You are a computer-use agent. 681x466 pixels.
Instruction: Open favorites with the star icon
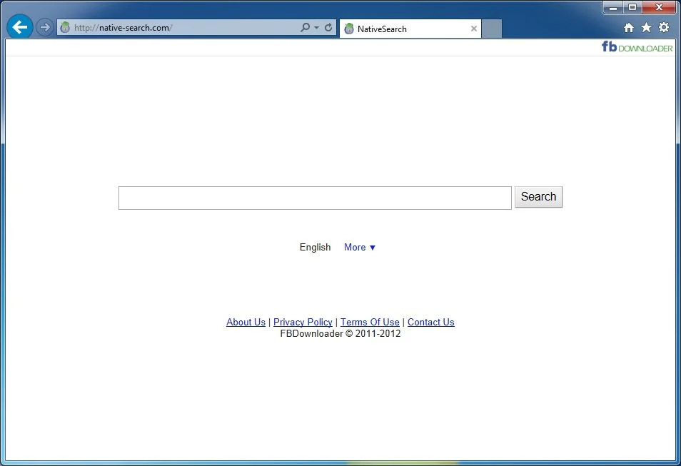pyautogui.click(x=646, y=27)
